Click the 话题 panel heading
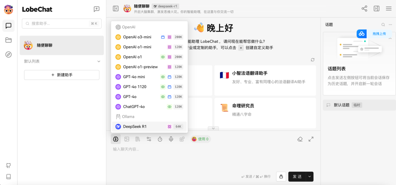Viewport: 396px width, 185px height. click(x=329, y=25)
